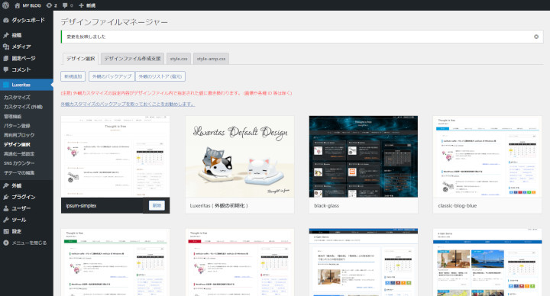Click the WordPress logo icon in admin bar
The image size is (550, 296).
pos(5,5)
